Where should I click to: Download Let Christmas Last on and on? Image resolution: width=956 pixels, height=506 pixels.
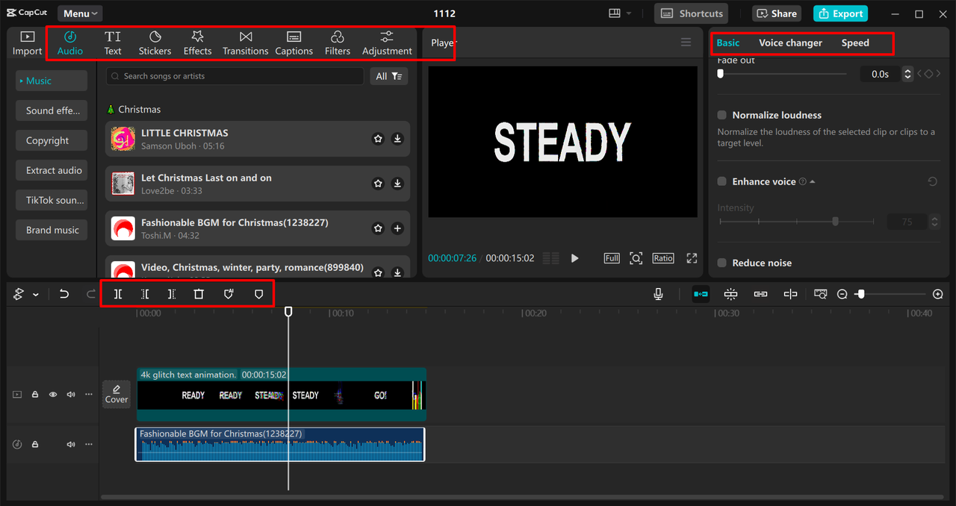(397, 184)
